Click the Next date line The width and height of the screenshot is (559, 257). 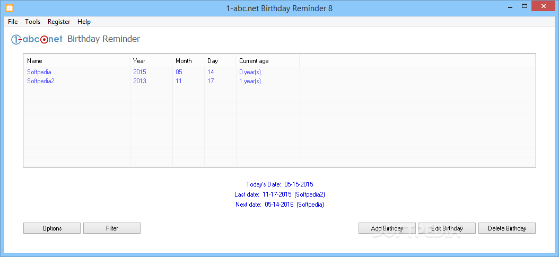(x=279, y=205)
